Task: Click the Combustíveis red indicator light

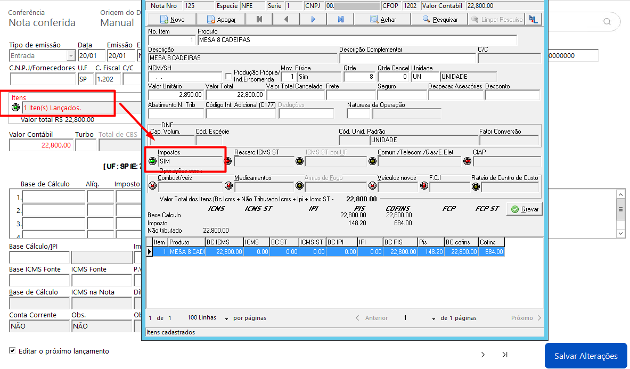Action: click(x=152, y=186)
